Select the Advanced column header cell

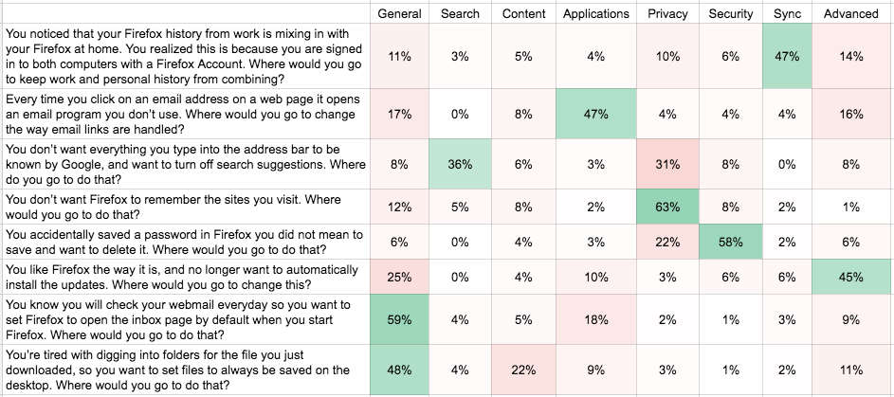point(850,14)
